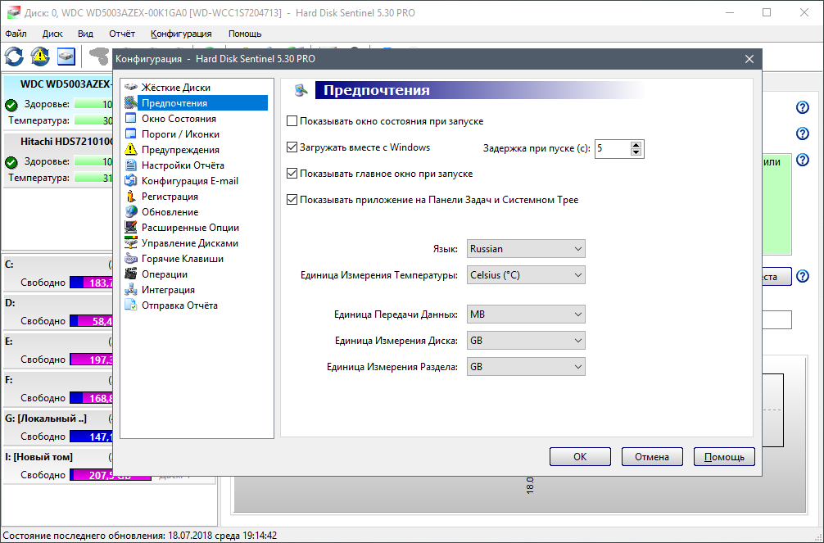Viewport: 824px width, 543px height.
Task: Click the warning-refresh toolbar icon in main window
Action: click(40, 57)
